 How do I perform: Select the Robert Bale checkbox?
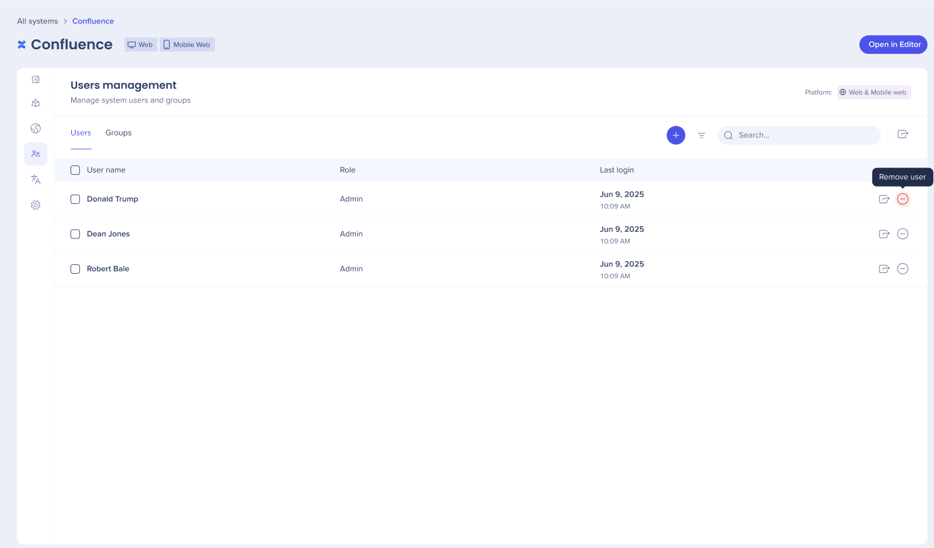pyautogui.click(x=75, y=269)
